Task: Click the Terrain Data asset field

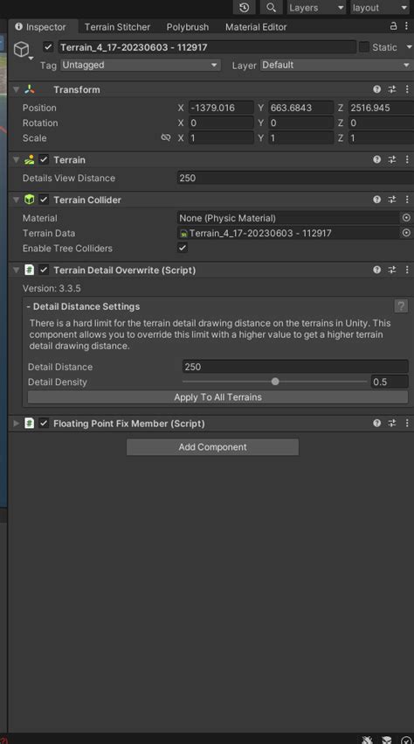Action: coord(288,233)
